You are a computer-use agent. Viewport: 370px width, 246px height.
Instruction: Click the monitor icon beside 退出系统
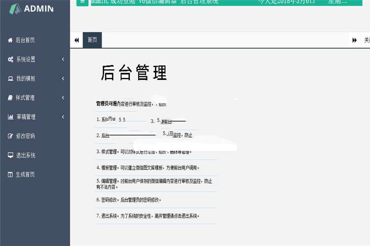[10, 155]
